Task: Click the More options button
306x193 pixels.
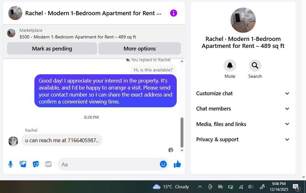Action: (x=139, y=49)
